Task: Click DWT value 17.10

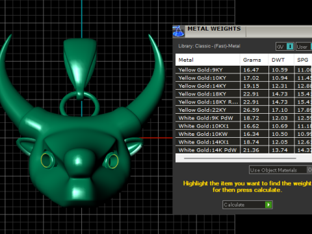Action: pyautogui.click(x=279, y=110)
